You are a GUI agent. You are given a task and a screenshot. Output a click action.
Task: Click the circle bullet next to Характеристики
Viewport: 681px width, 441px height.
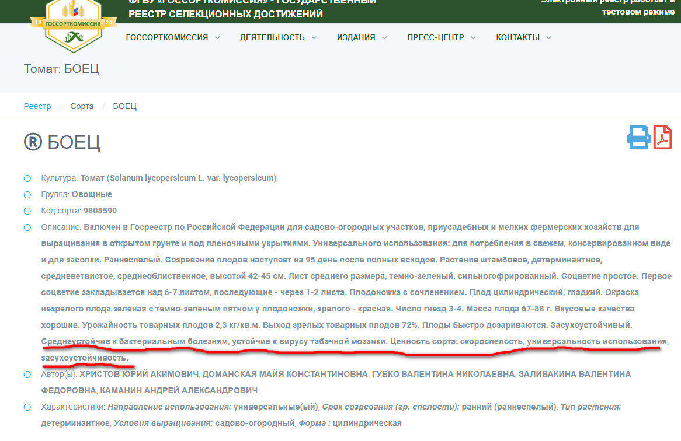pyautogui.click(x=27, y=407)
